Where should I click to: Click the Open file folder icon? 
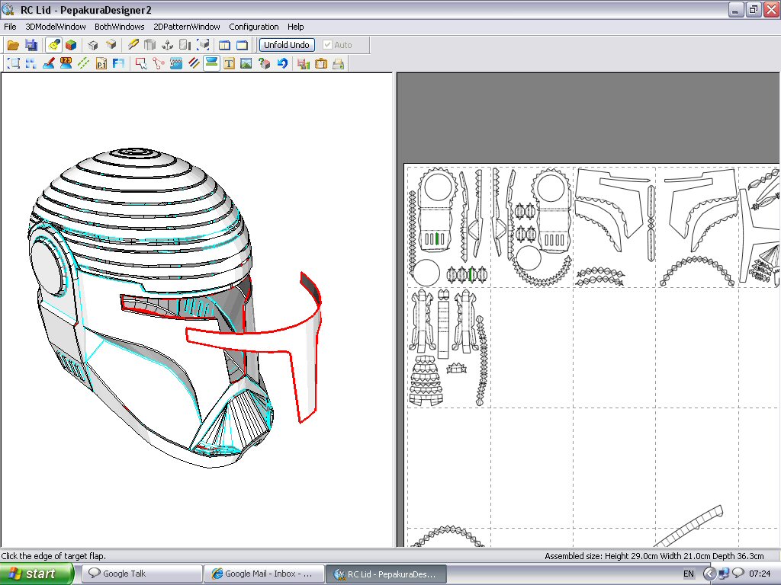(13, 45)
